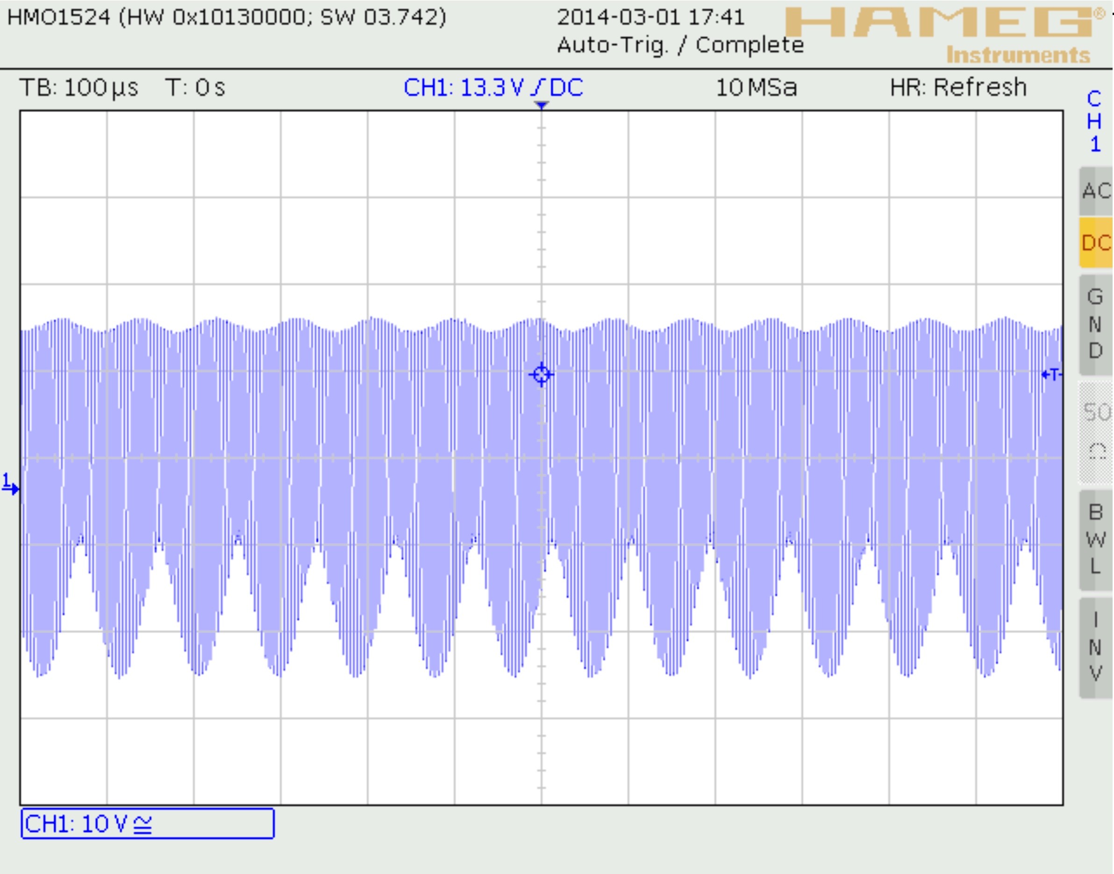Click the trigger level T marker on right edge

[1051, 375]
